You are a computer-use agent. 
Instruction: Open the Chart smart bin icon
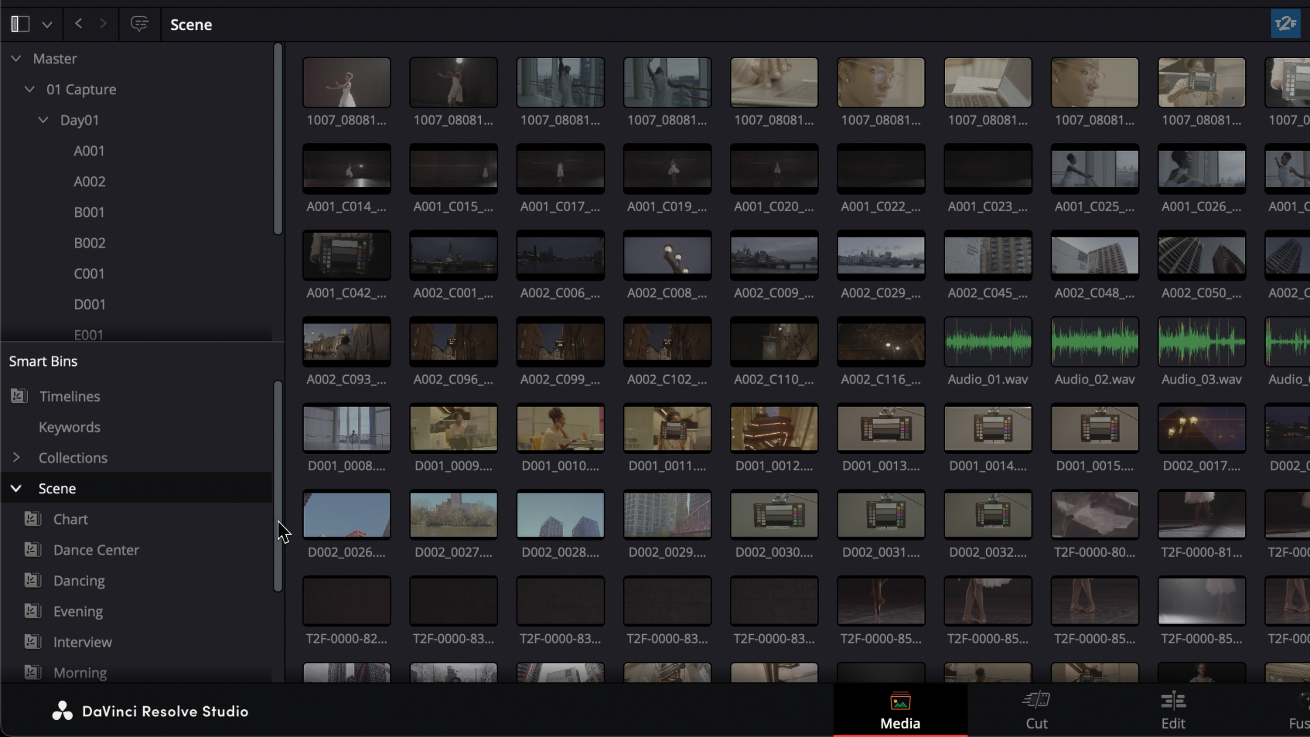33,519
